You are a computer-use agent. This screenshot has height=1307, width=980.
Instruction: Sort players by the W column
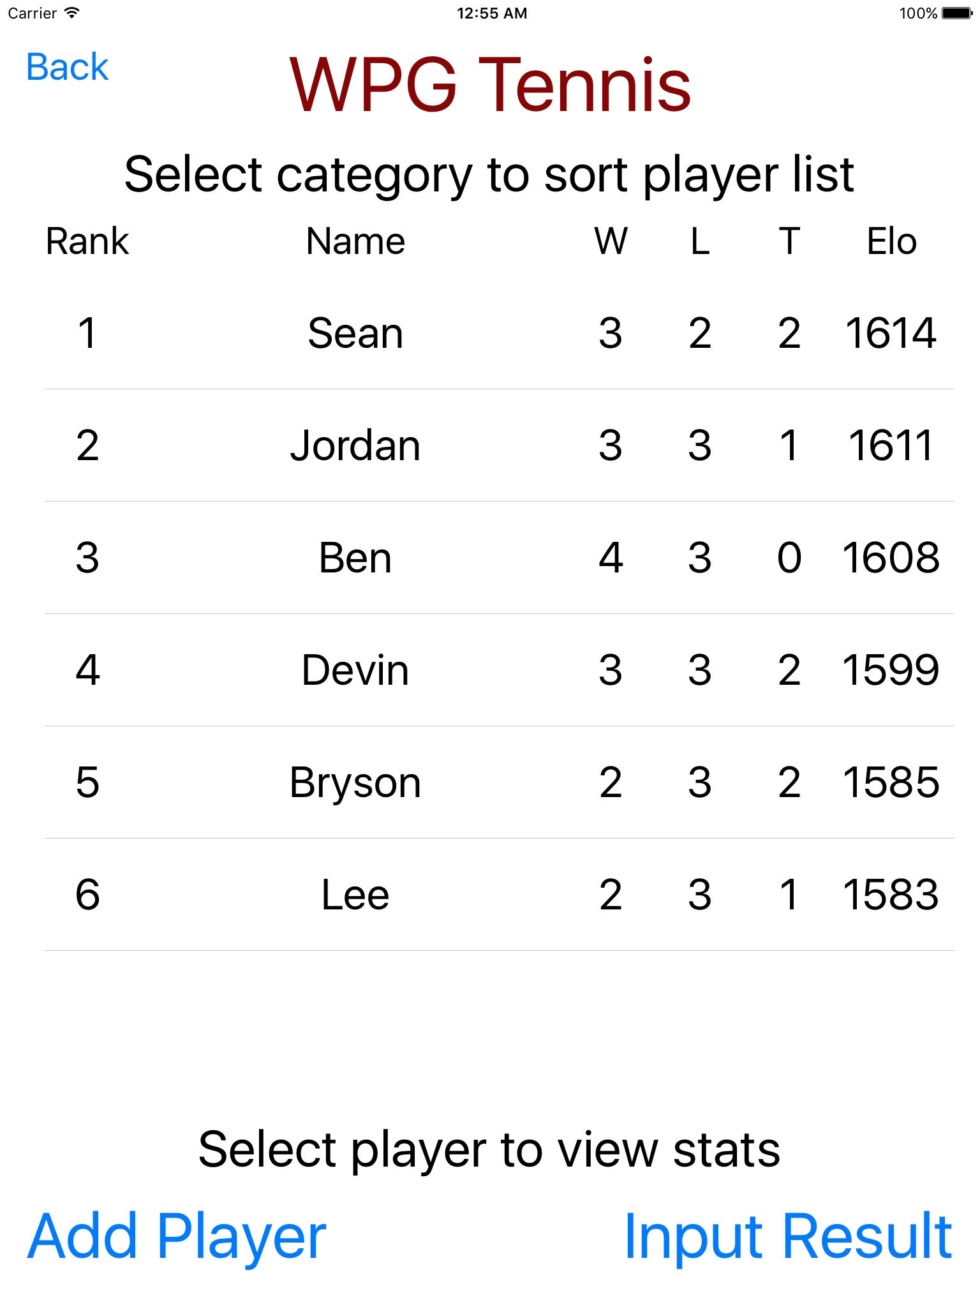click(611, 241)
